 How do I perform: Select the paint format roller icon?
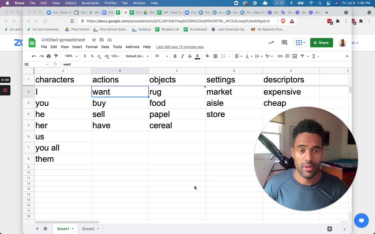(56, 56)
